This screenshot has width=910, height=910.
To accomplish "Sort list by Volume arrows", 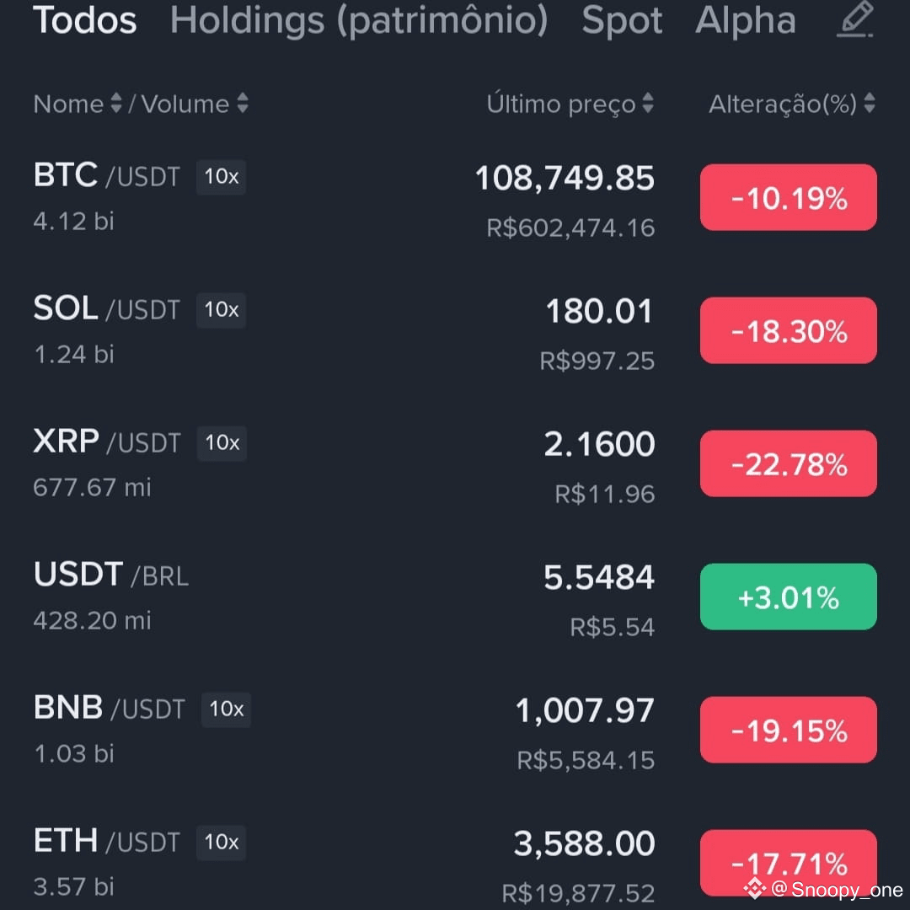I will (x=243, y=104).
